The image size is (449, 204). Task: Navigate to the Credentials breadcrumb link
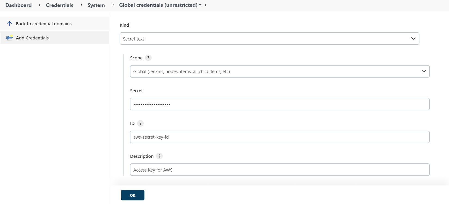(60, 5)
